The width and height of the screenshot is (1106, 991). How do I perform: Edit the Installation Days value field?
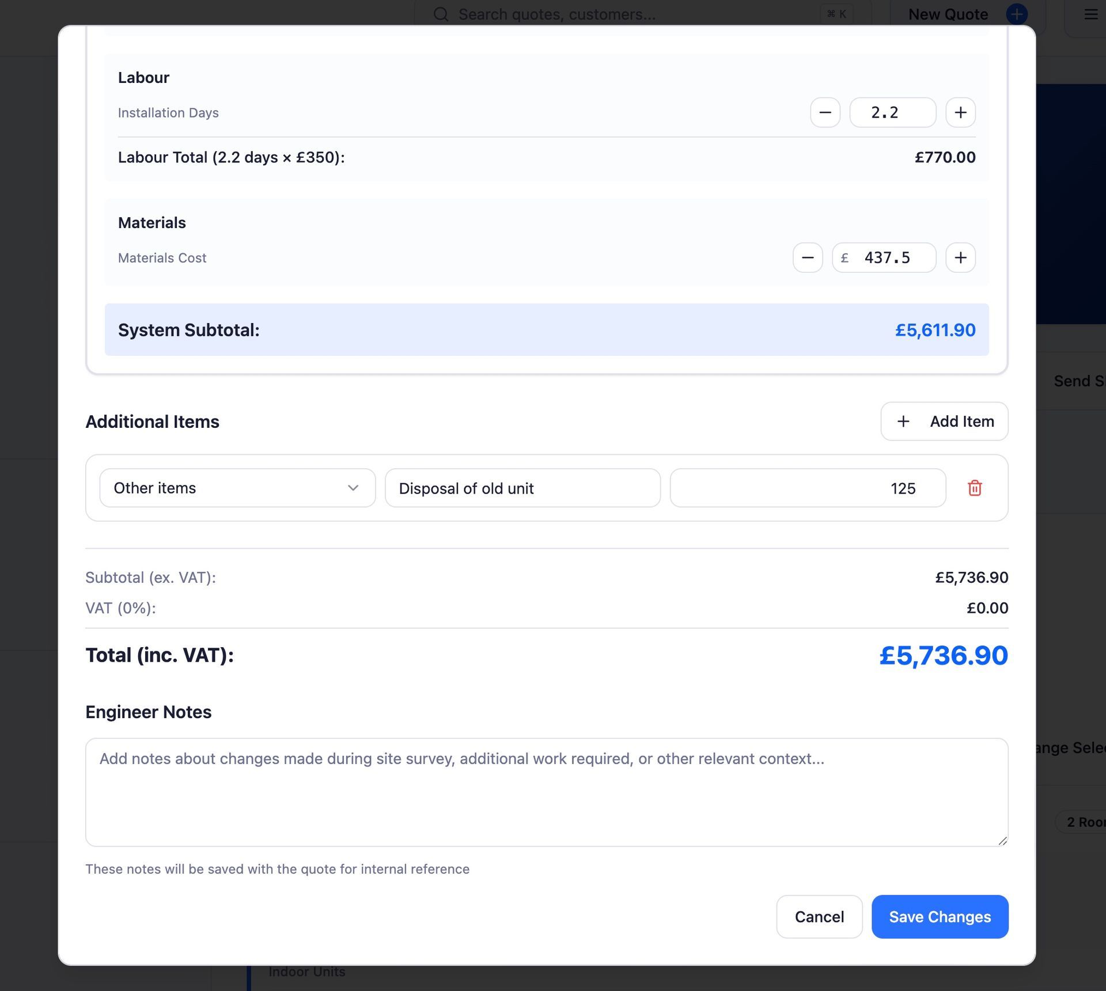(x=892, y=112)
